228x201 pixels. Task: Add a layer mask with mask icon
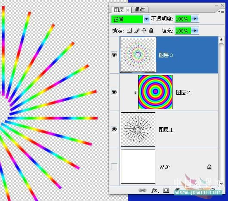166,190
